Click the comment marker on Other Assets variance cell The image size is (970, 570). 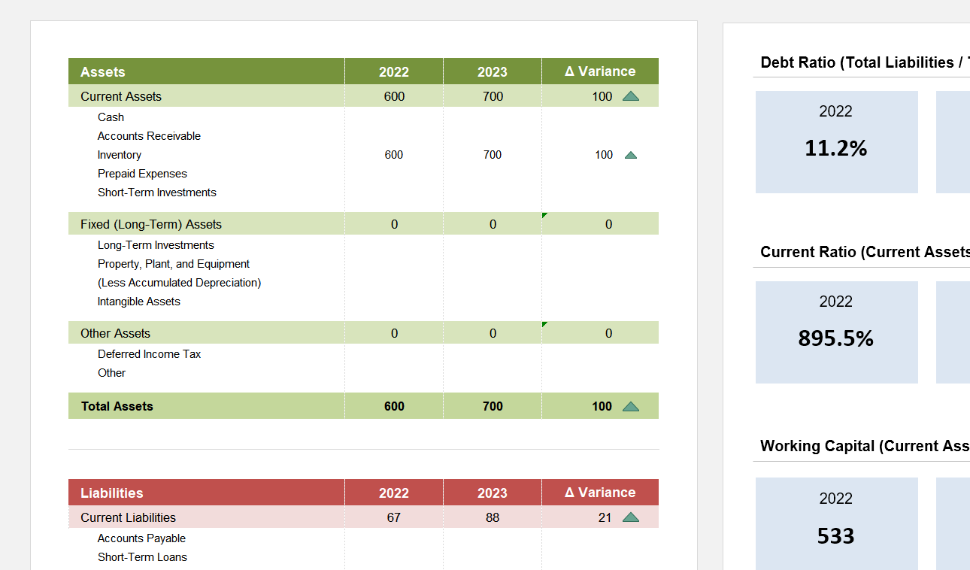pyautogui.click(x=544, y=326)
